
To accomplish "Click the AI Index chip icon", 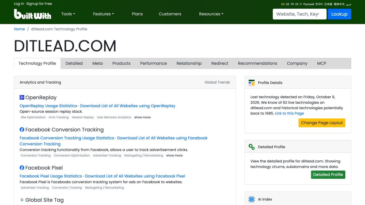I will 252,199.
